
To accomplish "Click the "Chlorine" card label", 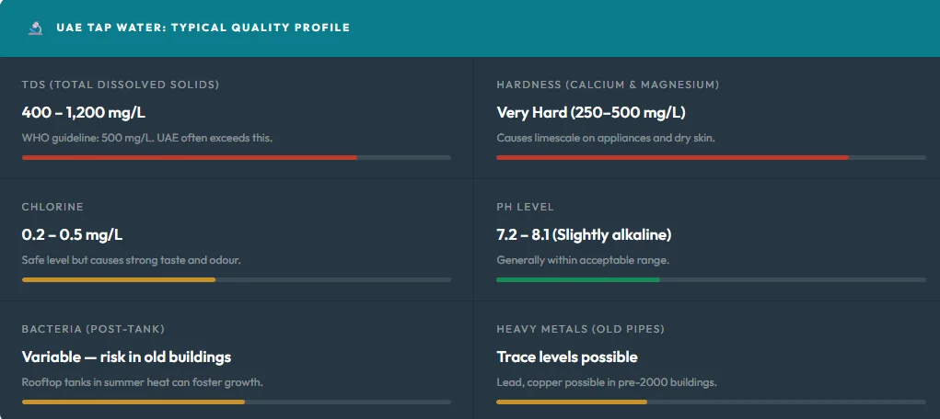I will [52, 207].
